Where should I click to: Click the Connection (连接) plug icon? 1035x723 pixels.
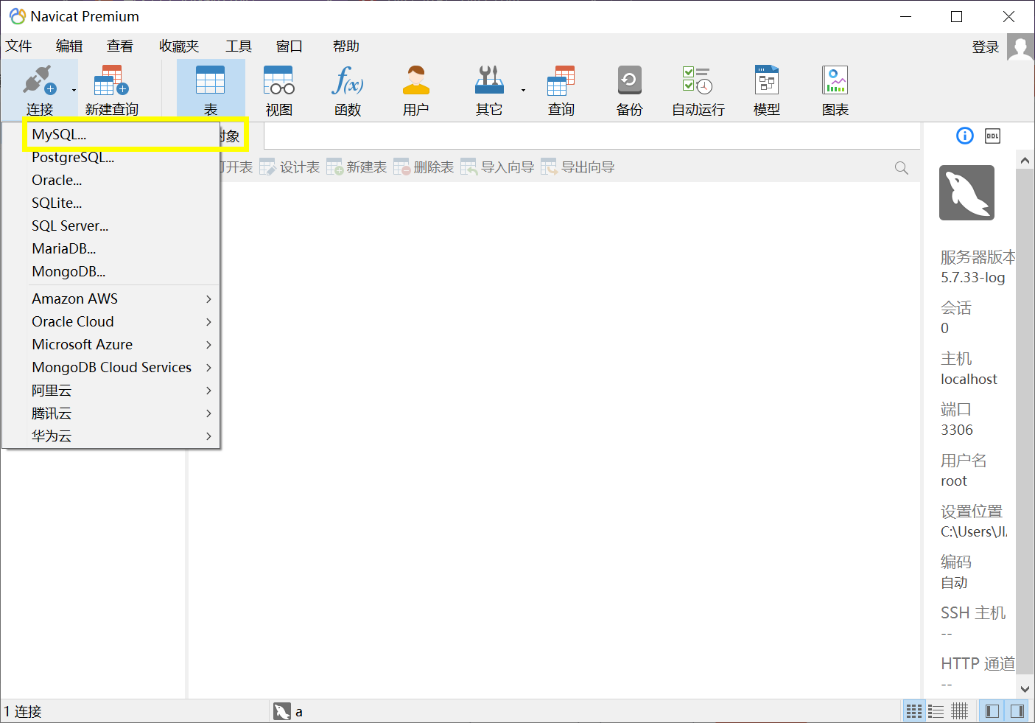click(x=39, y=80)
